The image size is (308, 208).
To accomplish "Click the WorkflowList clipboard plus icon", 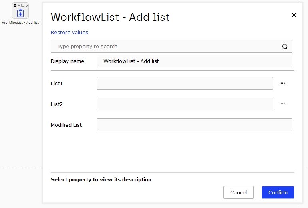I will point(20,13).
